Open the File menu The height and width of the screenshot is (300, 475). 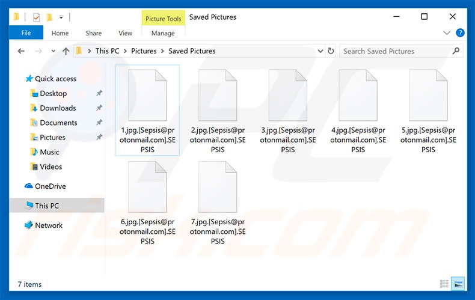click(26, 32)
